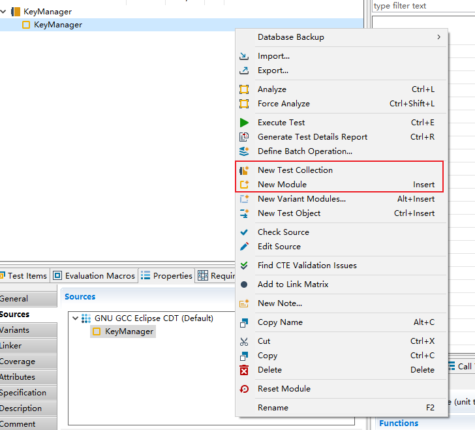Image resolution: width=475 pixels, height=430 pixels.
Task: Choose New Test Object menu entry
Action: click(x=341, y=213)
